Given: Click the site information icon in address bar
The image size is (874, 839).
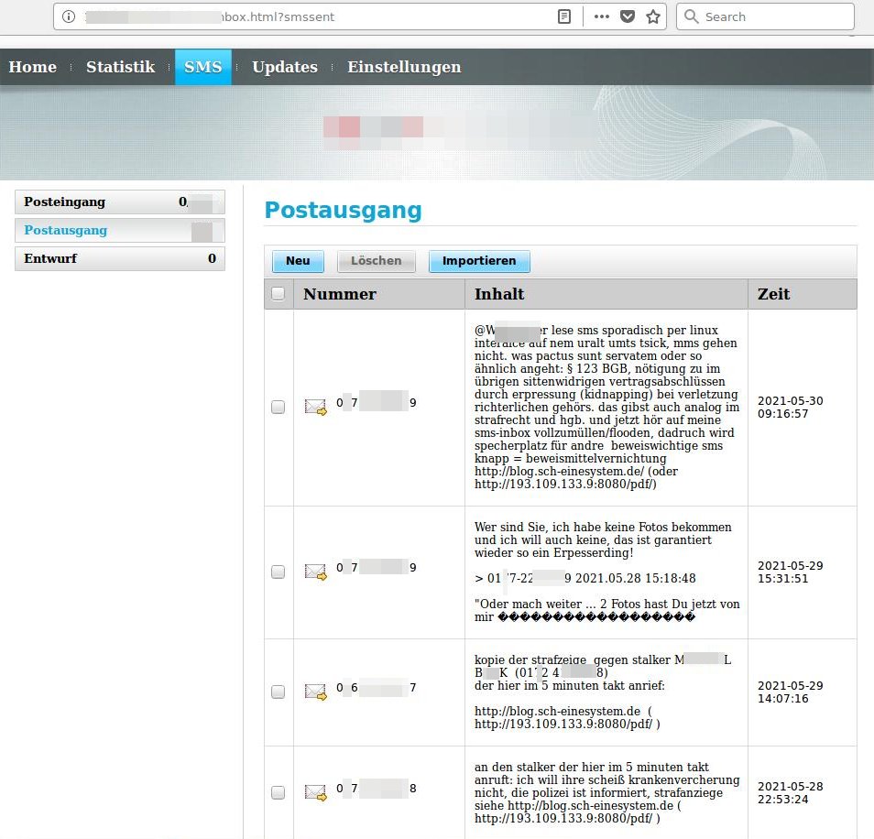Looking at the screenshot, I should point(69,16).
